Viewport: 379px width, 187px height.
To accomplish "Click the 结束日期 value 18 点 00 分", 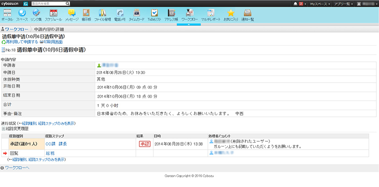I will pos(147,96).
